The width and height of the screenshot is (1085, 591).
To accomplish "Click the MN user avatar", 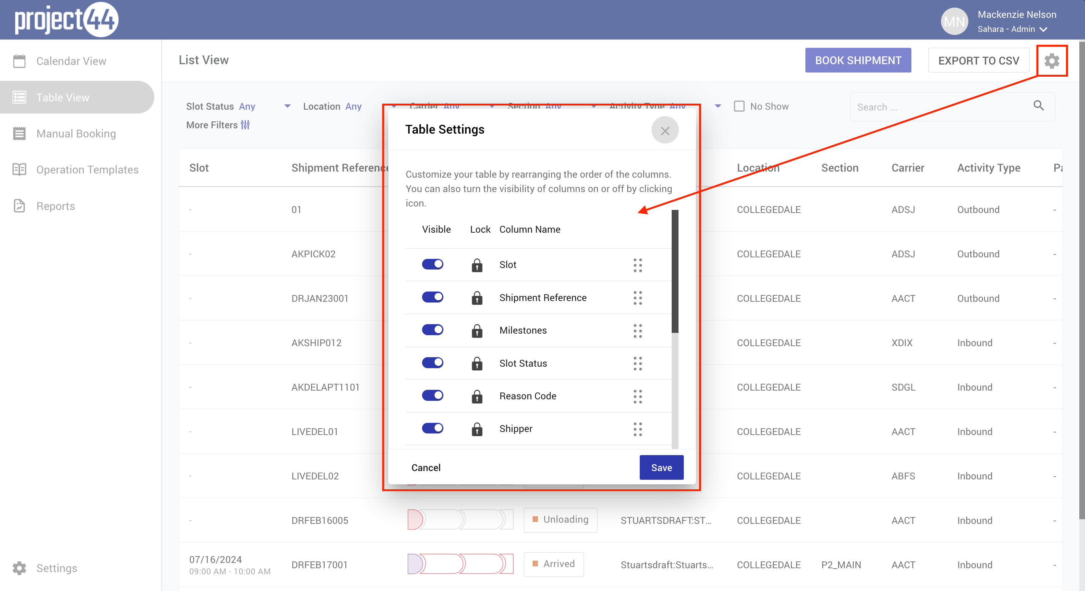I will click(954, 21).
